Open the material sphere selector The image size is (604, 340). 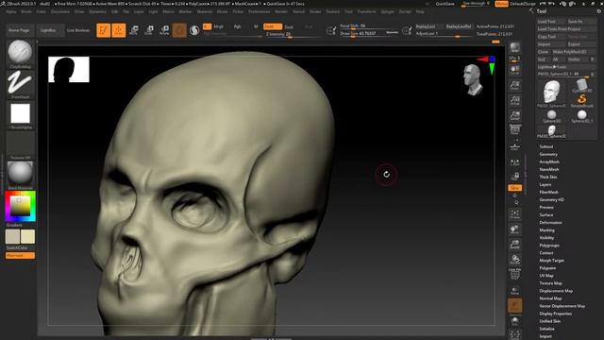(20, 174)
